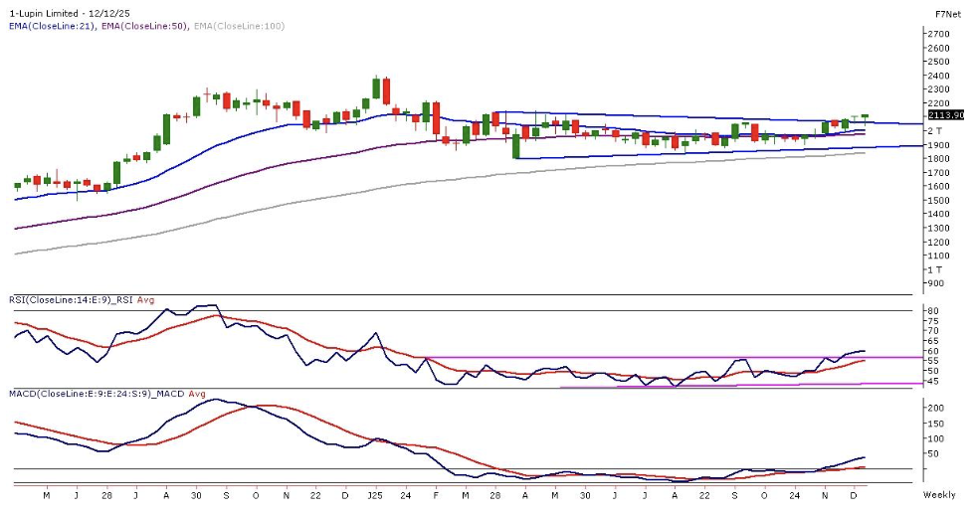Click the Weekly timeframe label

939,495
